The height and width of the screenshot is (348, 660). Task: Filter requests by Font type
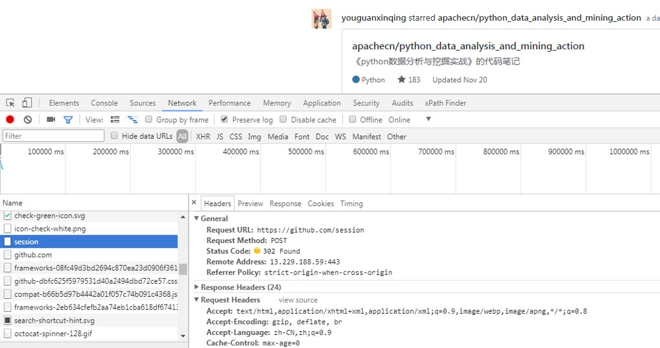302,137
